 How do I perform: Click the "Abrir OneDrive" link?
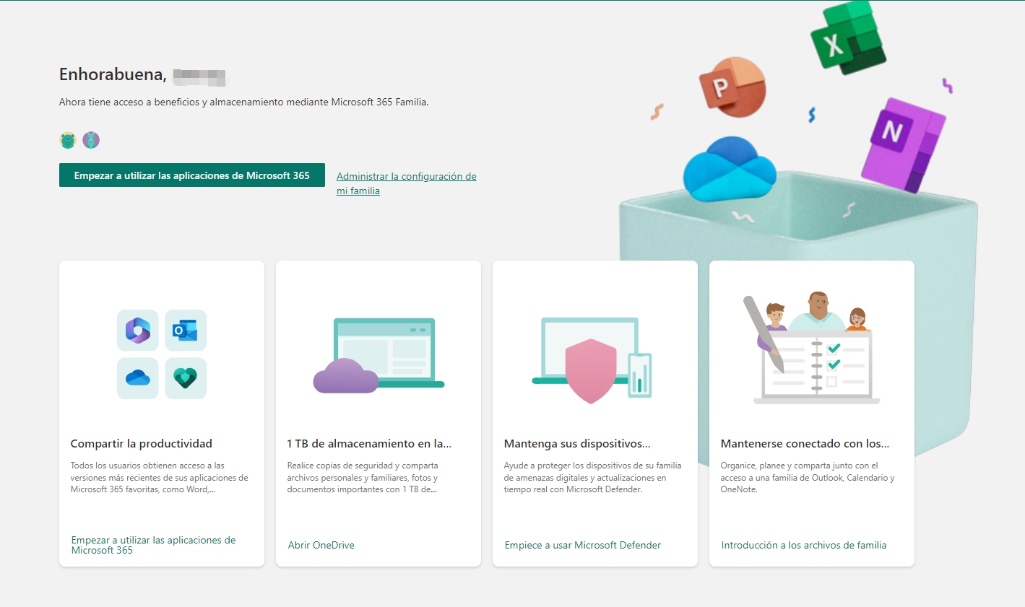(x=321, y=545)
